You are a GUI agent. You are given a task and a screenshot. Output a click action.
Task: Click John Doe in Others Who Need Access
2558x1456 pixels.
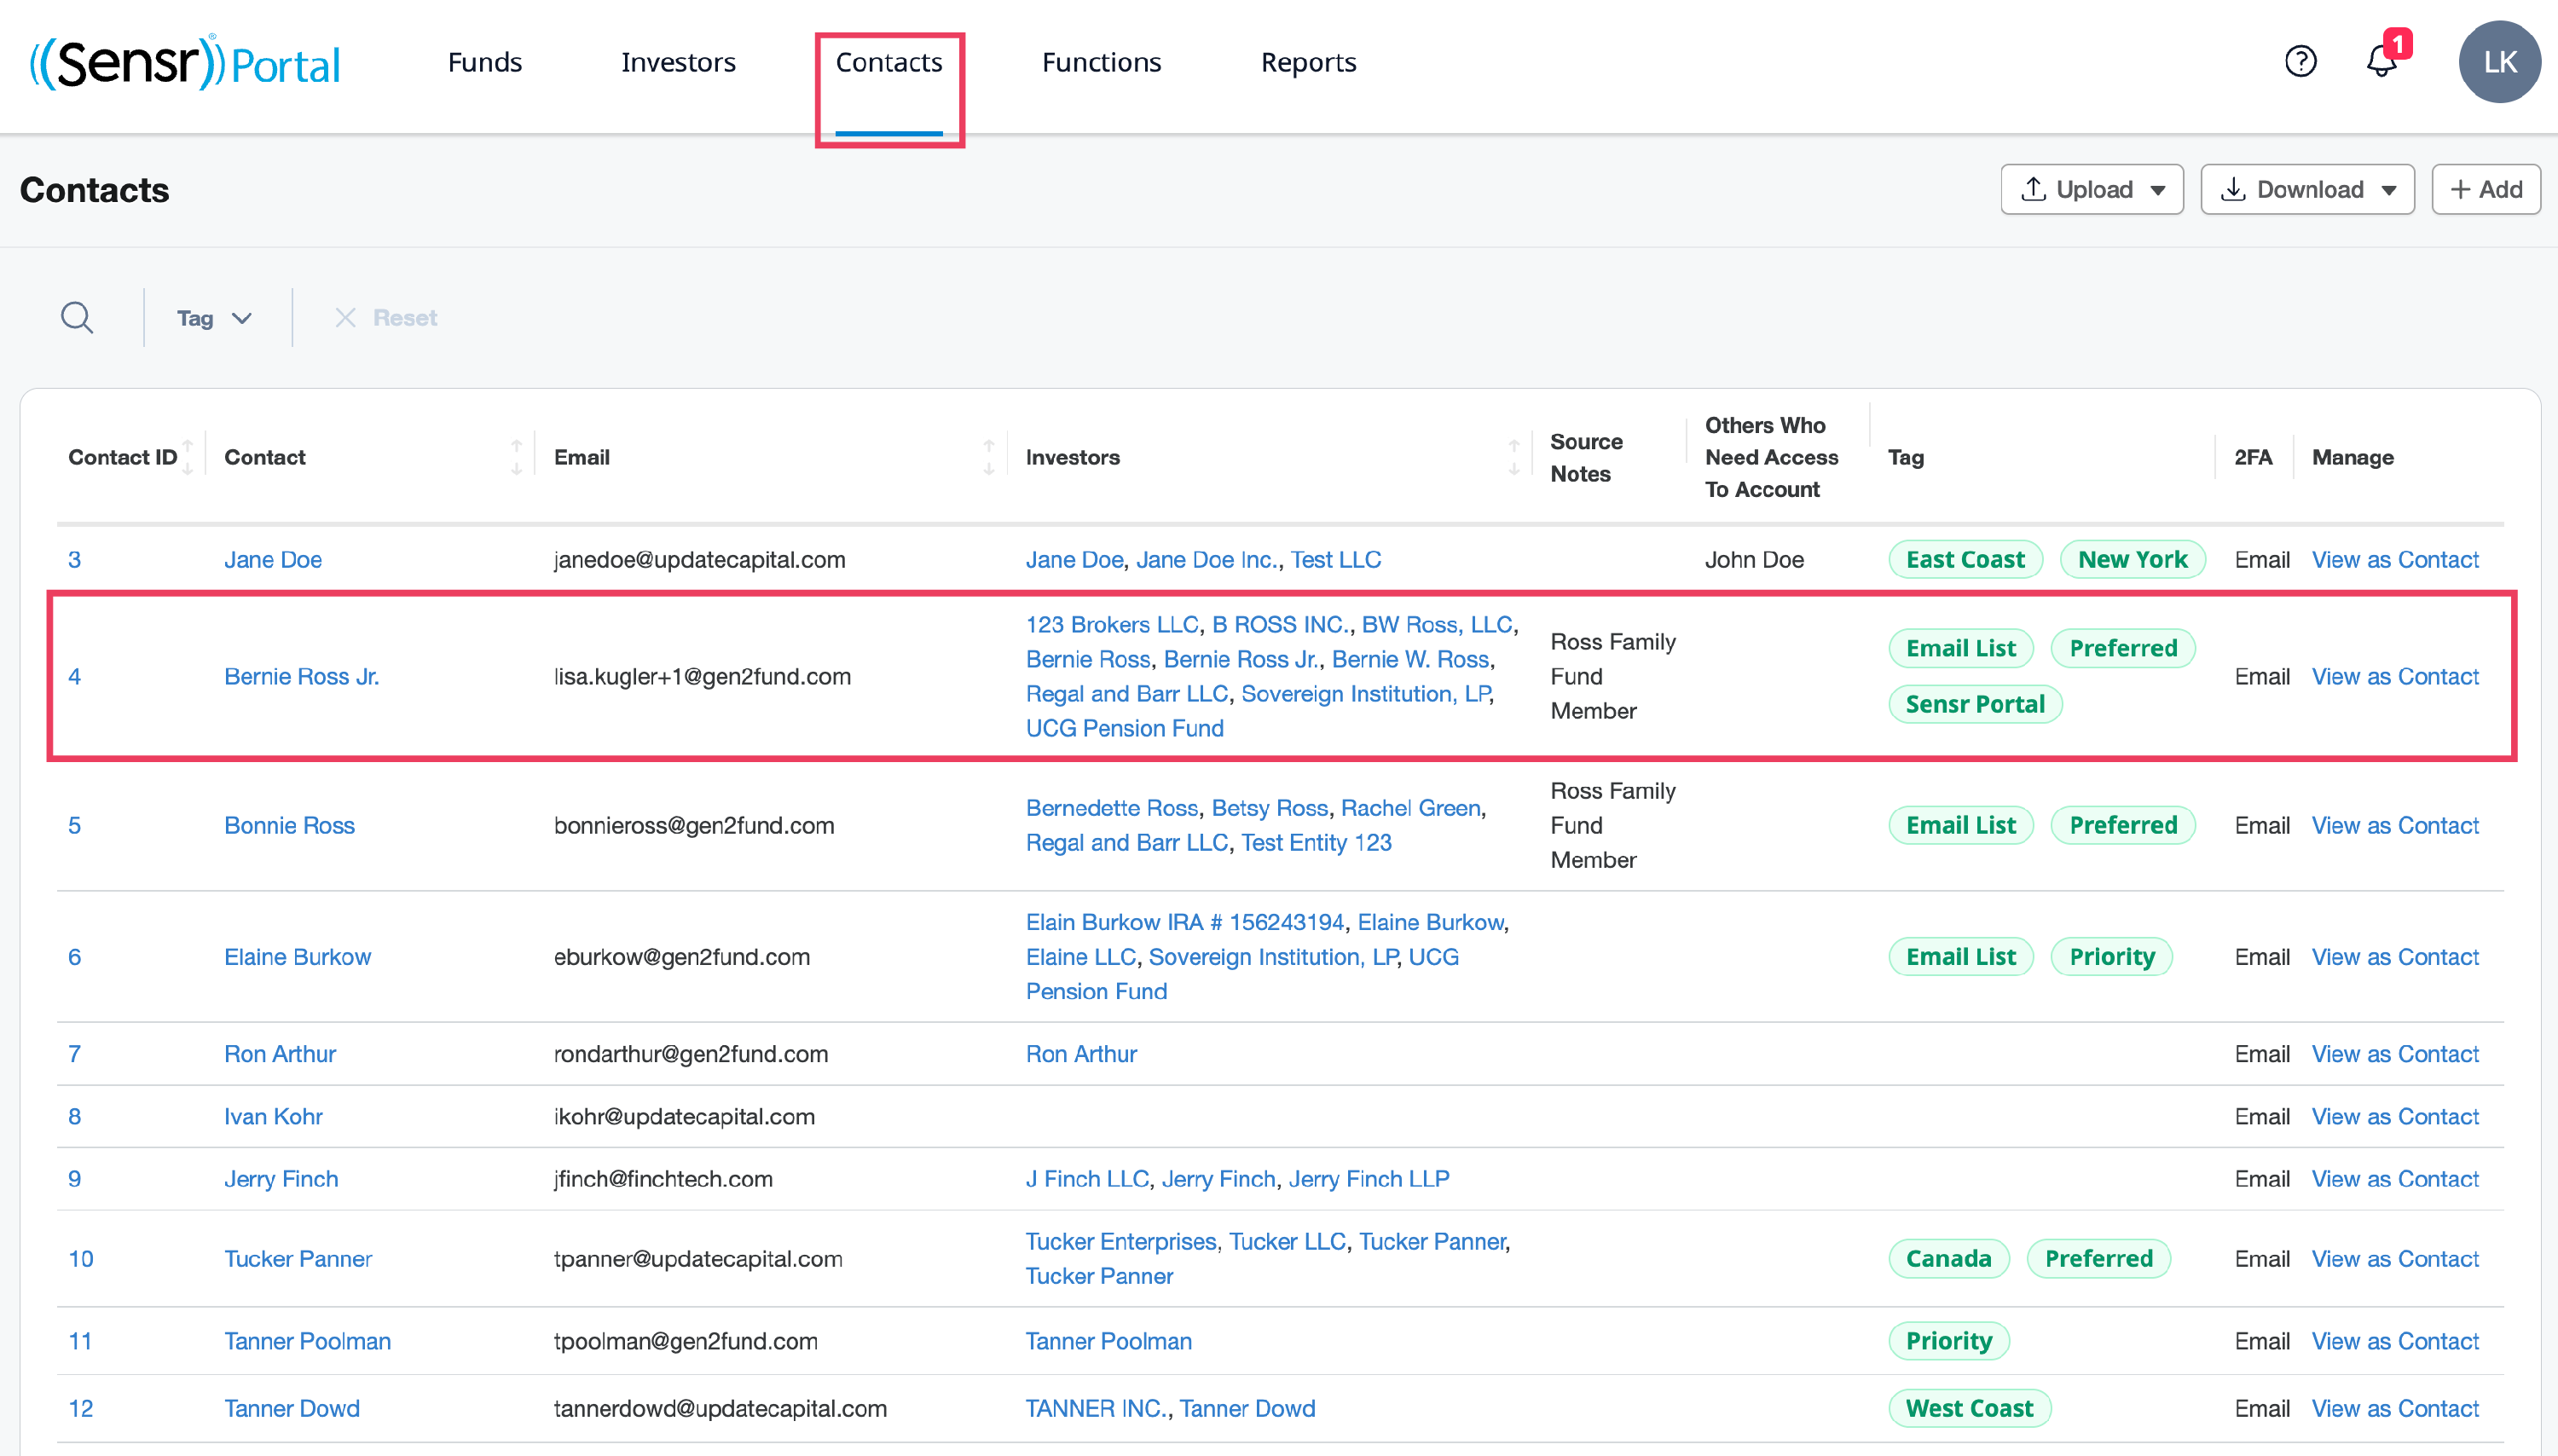1754,560
